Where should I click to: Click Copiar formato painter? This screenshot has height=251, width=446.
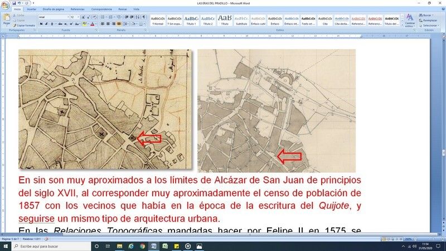[x=23, y=26]
